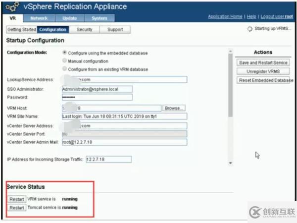Viewport: 297px width, 223px height.
Task: Click IP Address for Incoming Storage Traffic field
Action: pos(109,159)
